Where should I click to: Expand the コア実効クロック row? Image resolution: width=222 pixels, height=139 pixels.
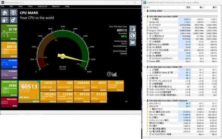click(147, 36)
